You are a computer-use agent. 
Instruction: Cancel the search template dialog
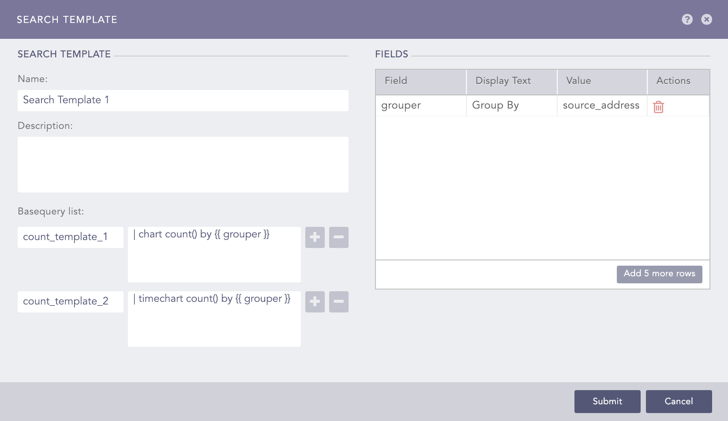click(679, 401)
